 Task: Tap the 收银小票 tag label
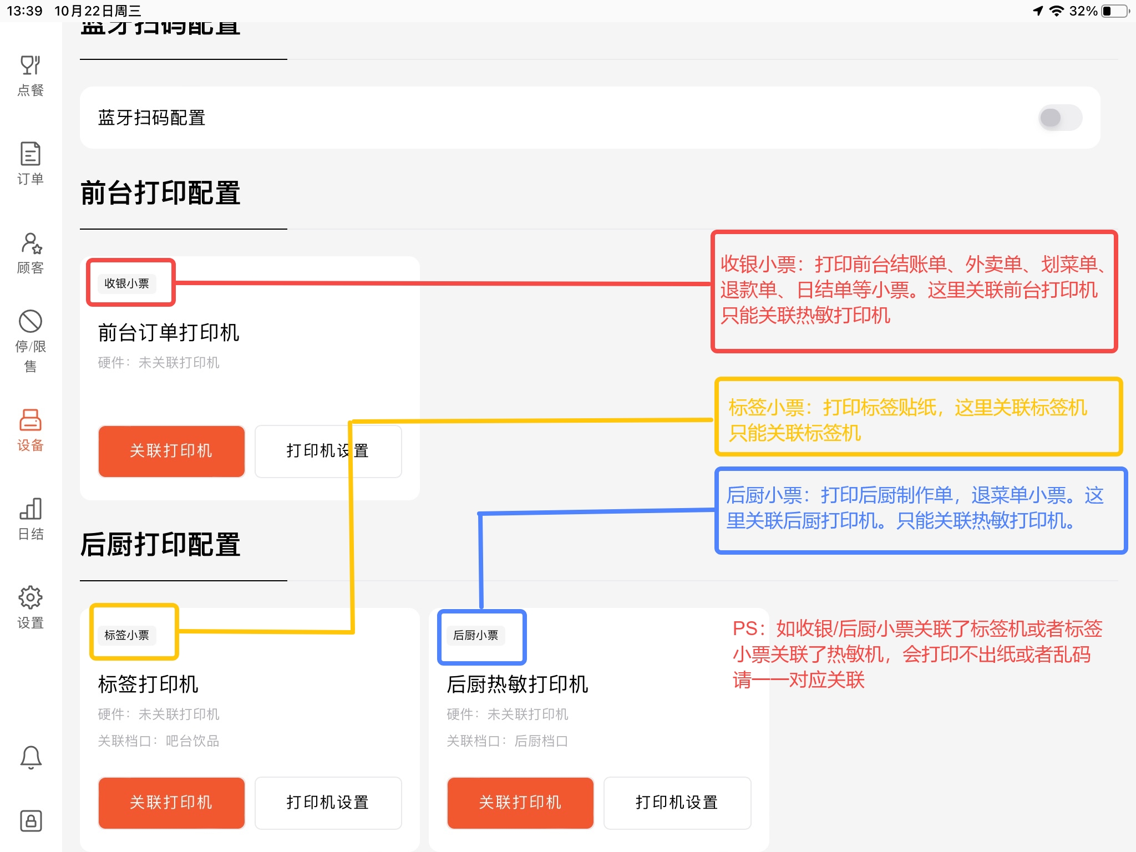click(127, 283)
